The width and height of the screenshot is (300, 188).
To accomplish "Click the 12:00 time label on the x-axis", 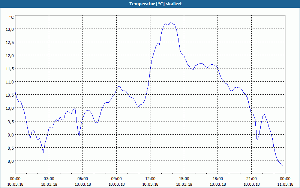I will [x=150, y=179].
